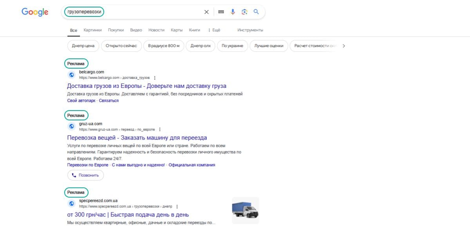Open the Карты tab
470x227 pixels.
[x=177, y=30]
